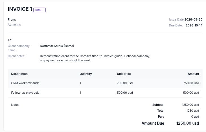Click the From: label

[x=12, y=19]
